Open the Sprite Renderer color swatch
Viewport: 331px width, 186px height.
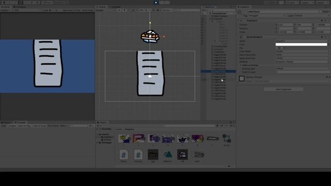(x=301, y=44)
